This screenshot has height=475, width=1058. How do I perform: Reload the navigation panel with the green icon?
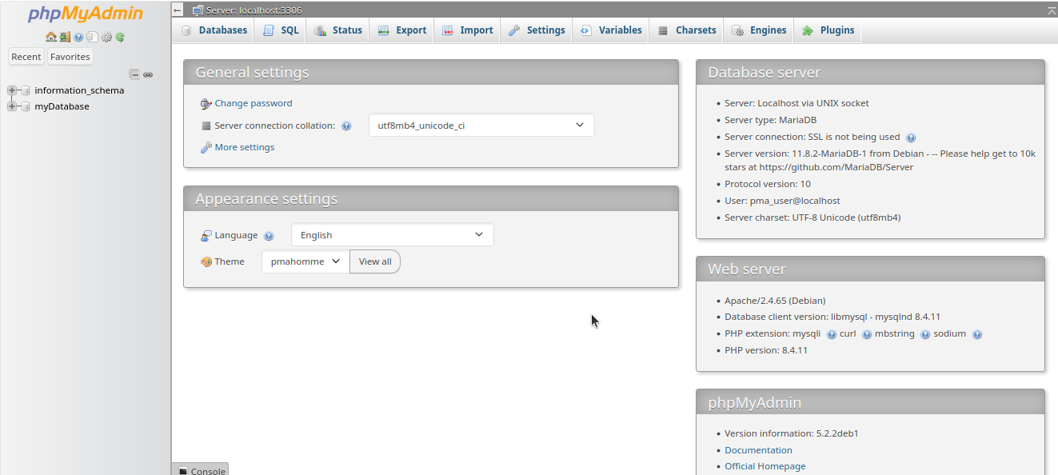tap(120, 37)
